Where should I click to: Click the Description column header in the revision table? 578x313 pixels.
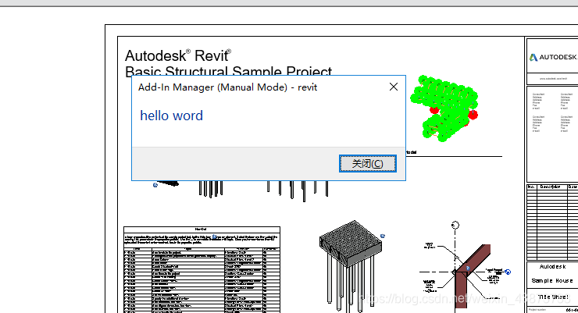551,187
